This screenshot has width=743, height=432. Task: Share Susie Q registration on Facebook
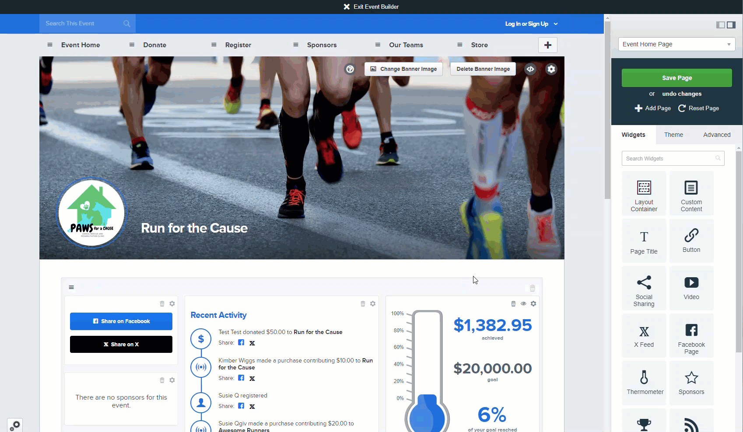pos(241,406)
